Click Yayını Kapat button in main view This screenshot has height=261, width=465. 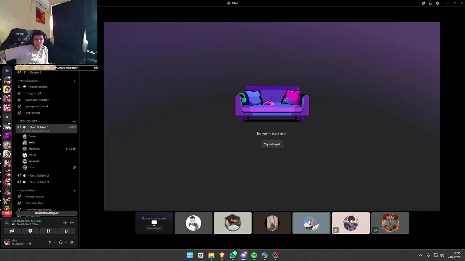click(272, 144)
